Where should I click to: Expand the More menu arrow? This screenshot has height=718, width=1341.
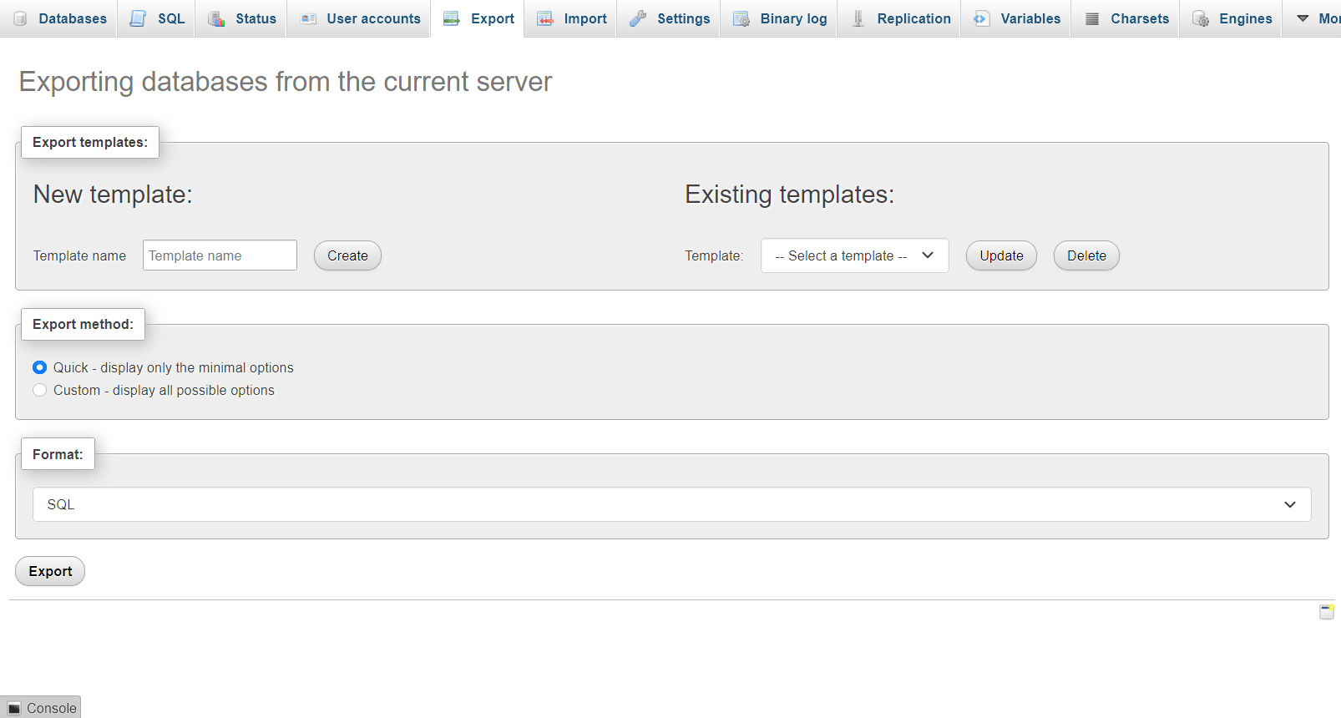point(1303,18)
